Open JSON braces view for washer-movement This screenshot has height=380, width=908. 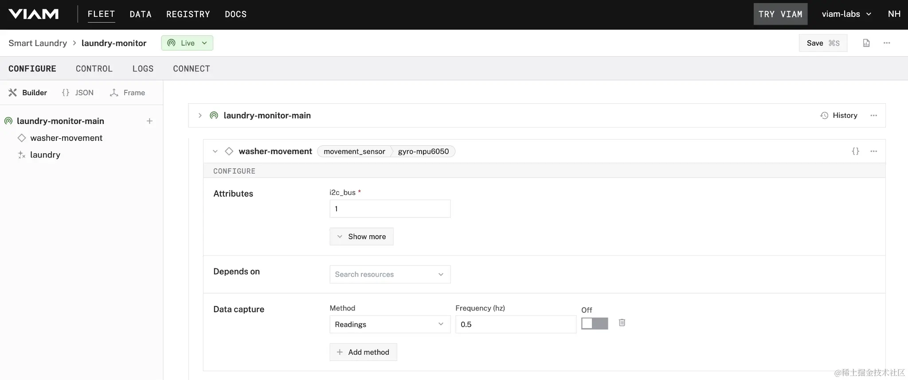(x=856, y=151)
